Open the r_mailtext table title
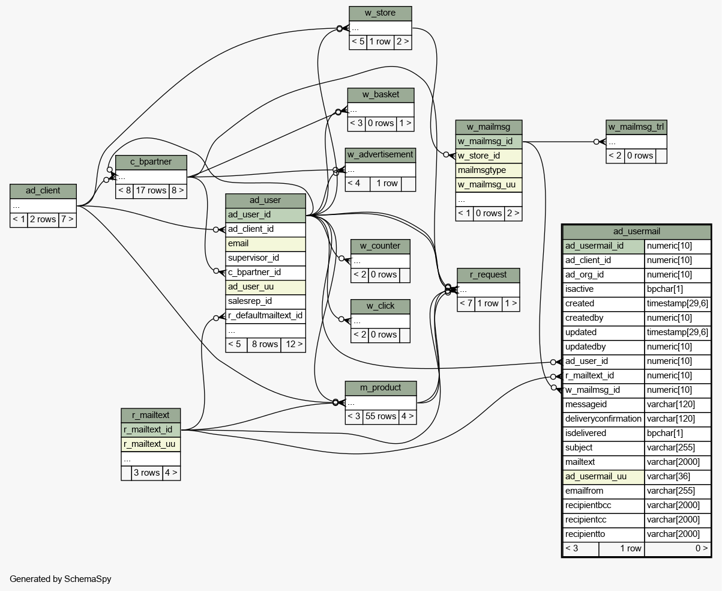Image resolution: width=722 pixels, height=591 pixels. pos(151,415)
